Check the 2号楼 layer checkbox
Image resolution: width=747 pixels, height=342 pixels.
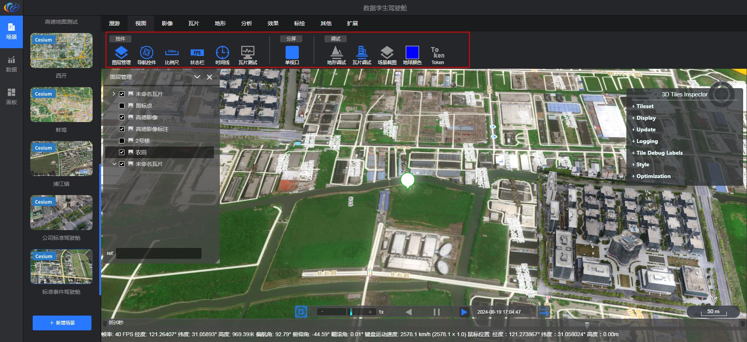(x=122, y=141)
